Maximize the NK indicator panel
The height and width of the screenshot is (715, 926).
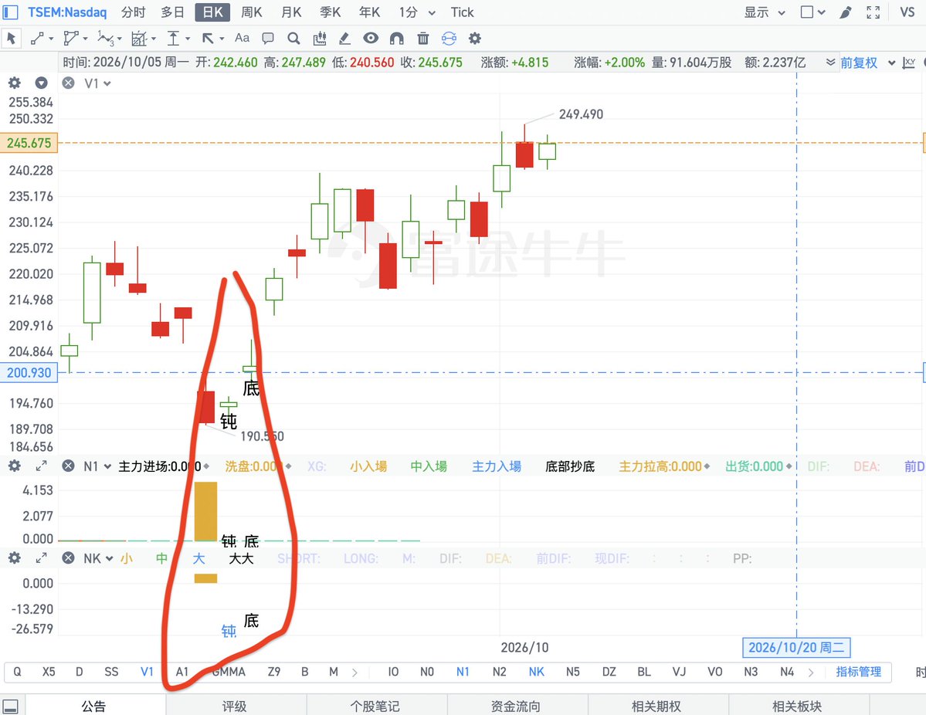(42, 558)
